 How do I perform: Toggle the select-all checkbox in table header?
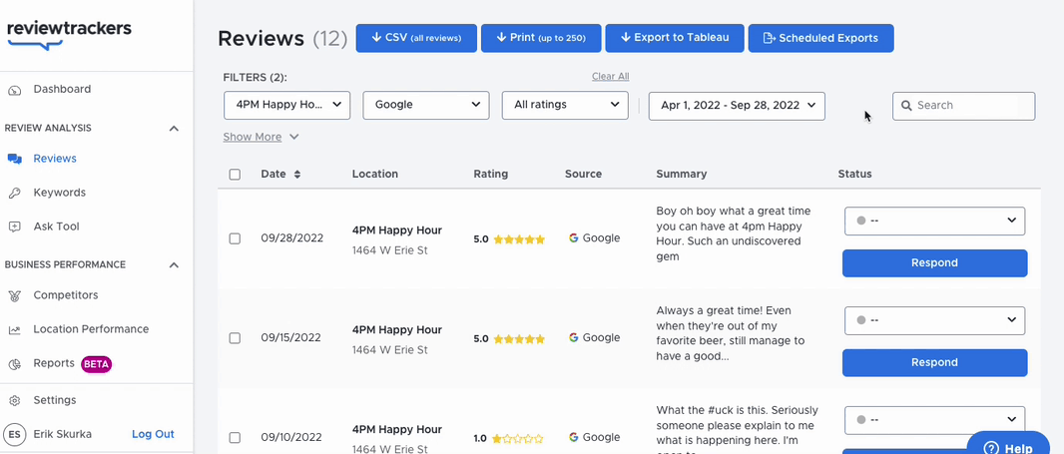pyautogui.click(x=235, y=175)
